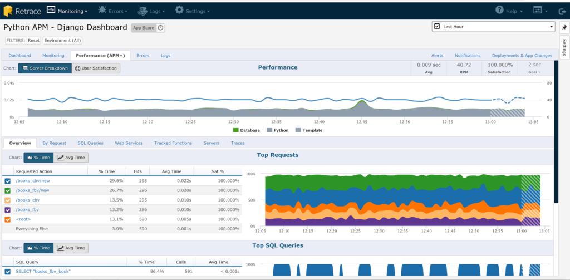The height and width of the screenshot is (280, 570).
Task: Toggle the SELECT books_fbv_book checkbox
Action: tap(8, 271)
